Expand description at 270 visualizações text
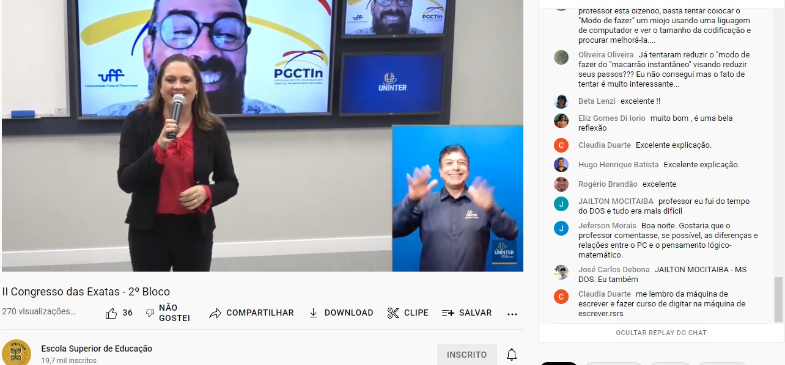Image resolution: width=785 pixels, height=365 pixels. click(39, 312)
